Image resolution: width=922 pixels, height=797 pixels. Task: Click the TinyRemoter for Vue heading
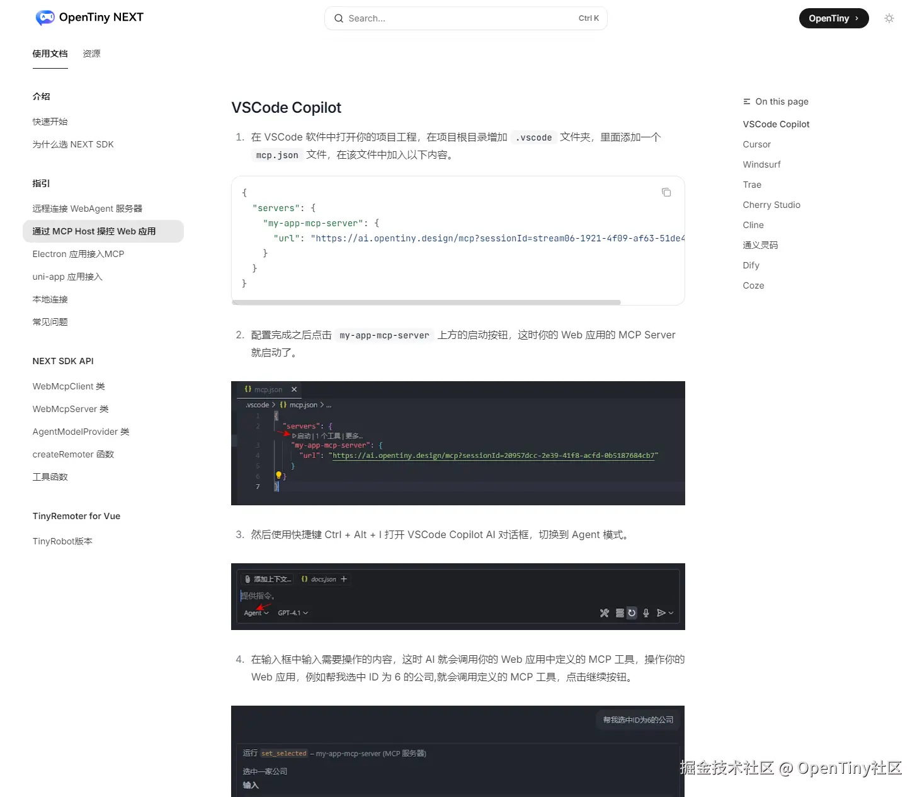[76, 516]
